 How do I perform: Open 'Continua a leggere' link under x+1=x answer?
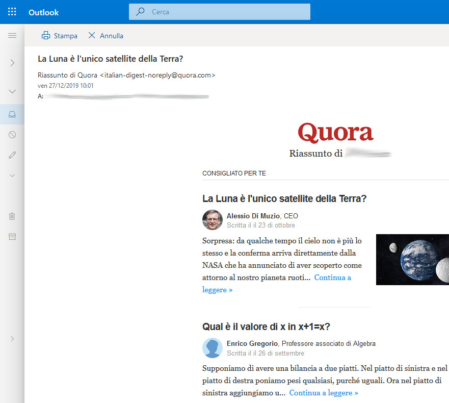click(x=324, y=393)
